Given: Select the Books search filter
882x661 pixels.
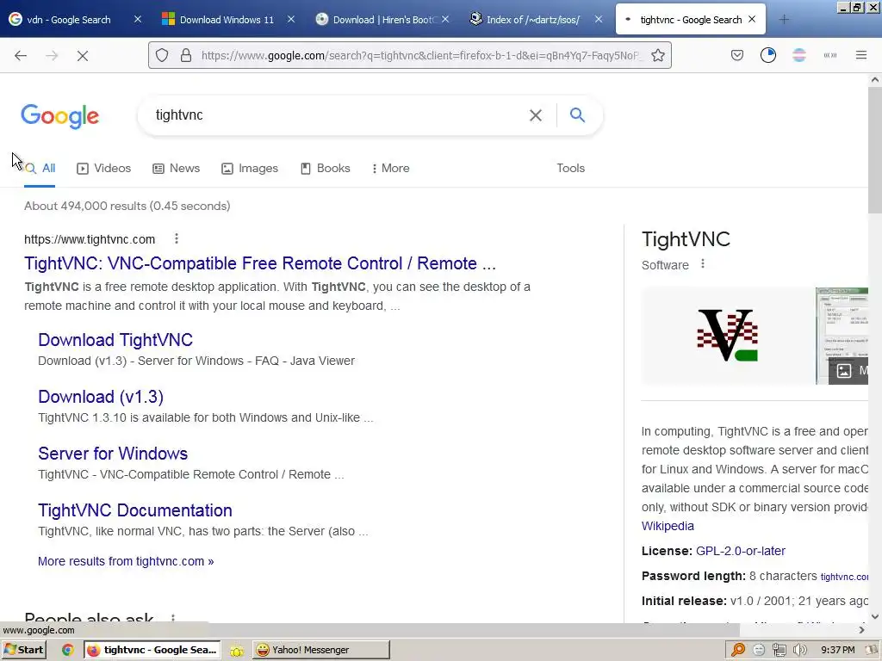Looking at the screenshot, I should (325, 168).
